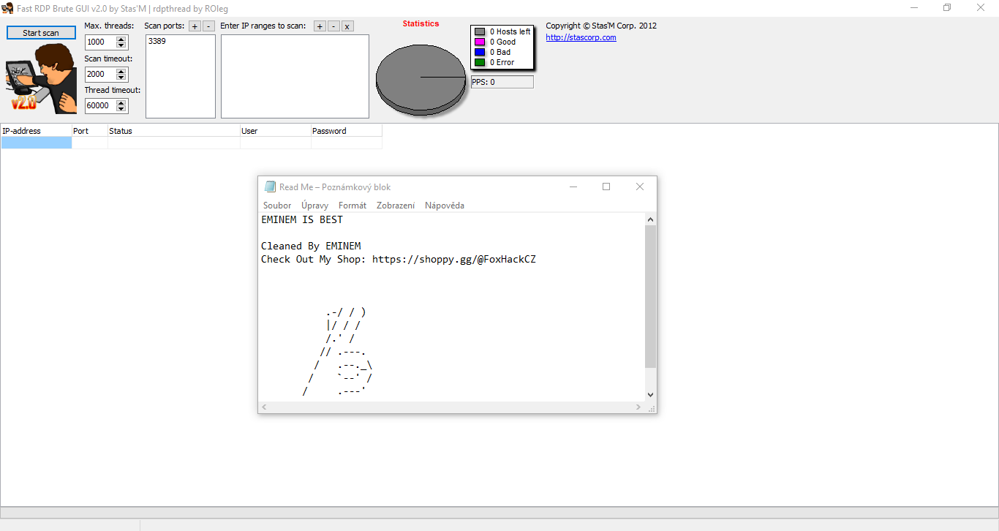Select the highlighted first IP-address cell
The image size is (999, 531).
coord(36,143)
